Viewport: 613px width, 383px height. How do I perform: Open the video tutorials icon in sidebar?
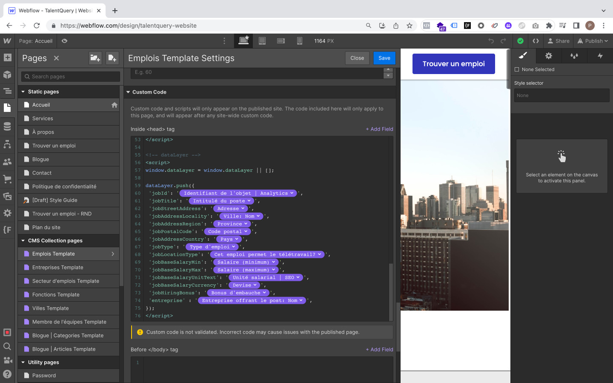click(x=7, y=360)
